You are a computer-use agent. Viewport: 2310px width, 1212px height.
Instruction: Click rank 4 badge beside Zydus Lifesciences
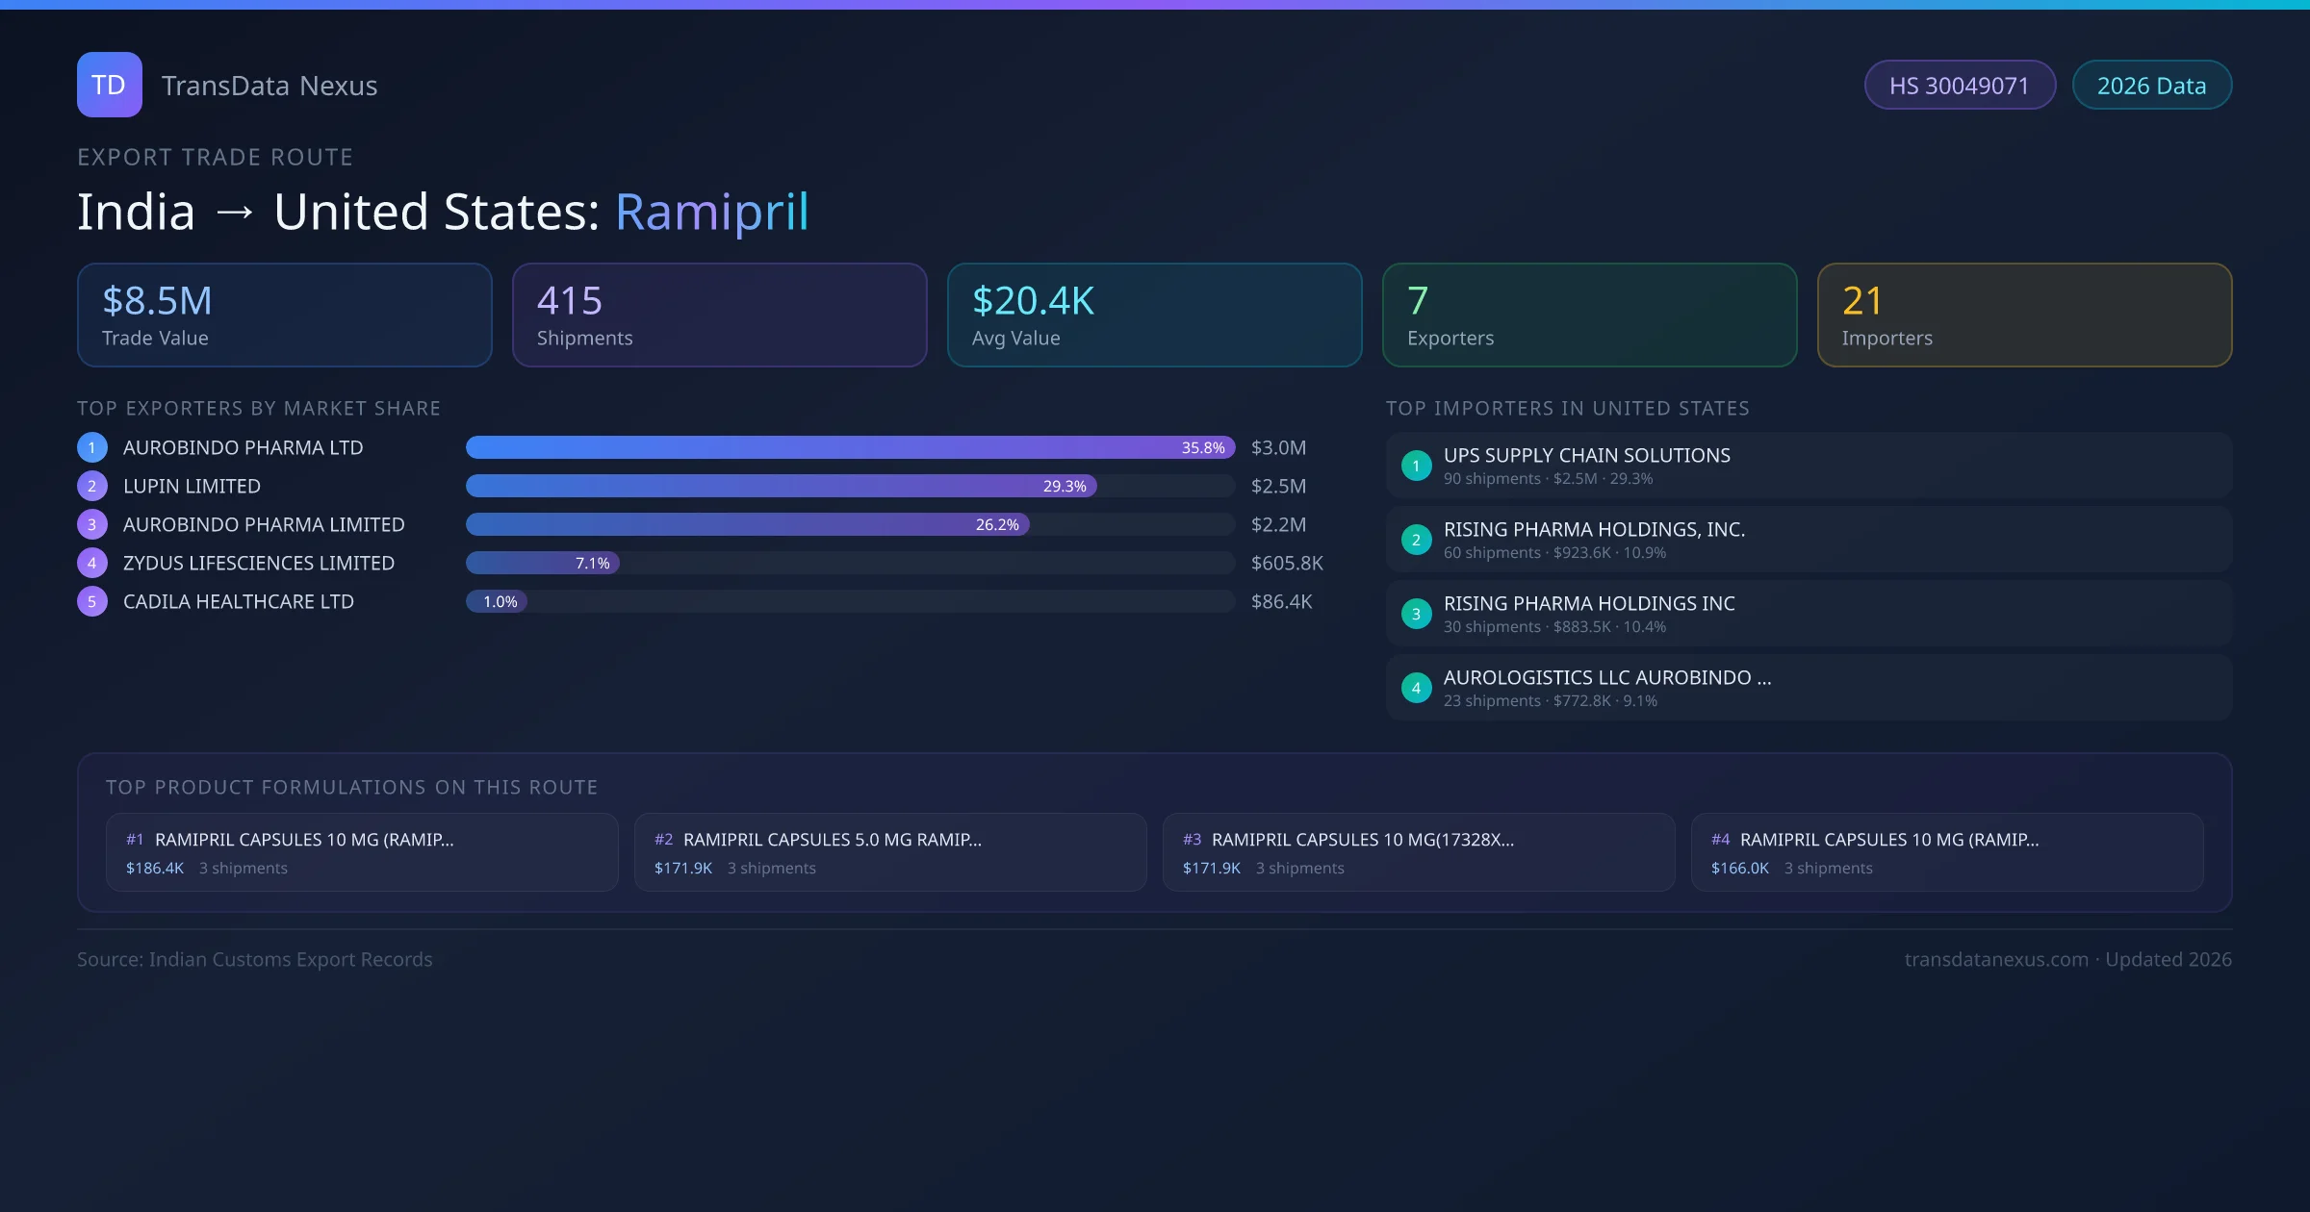click(92, 563)
